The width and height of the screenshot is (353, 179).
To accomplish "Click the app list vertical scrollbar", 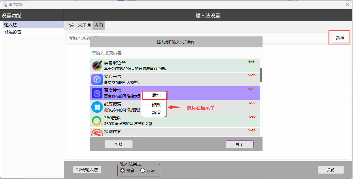I will 261,75.
